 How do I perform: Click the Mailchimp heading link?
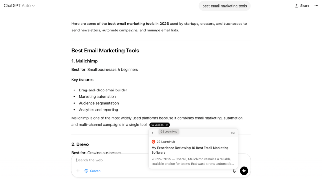[x=87, y=61]
